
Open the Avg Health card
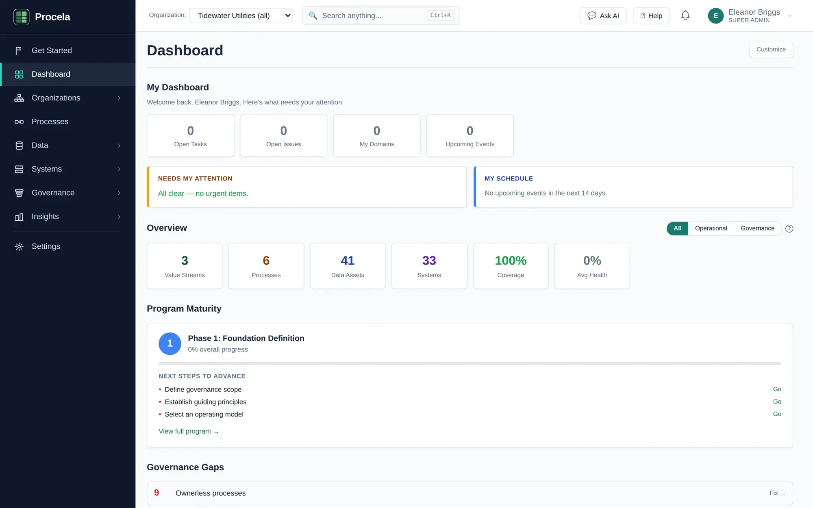click(592, 266)
